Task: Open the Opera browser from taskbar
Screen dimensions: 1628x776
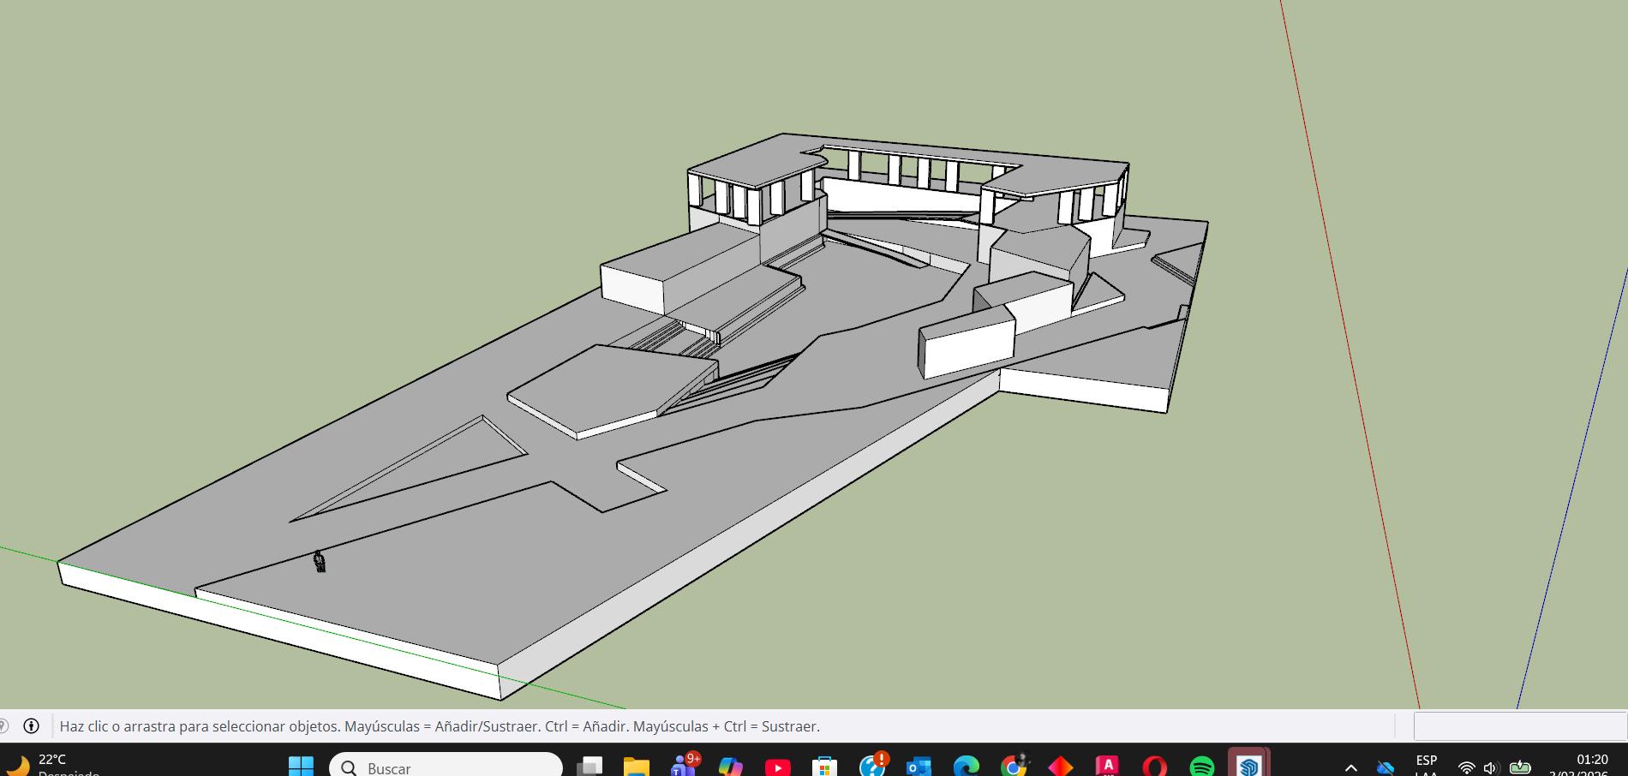Action: coord(1154,766)
